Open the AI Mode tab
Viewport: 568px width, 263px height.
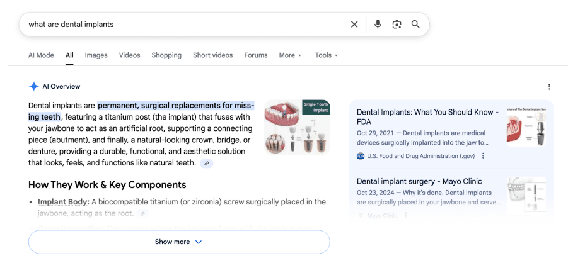(41, 55)
